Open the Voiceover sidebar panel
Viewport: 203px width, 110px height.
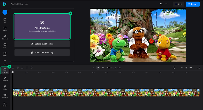[5, 96]
